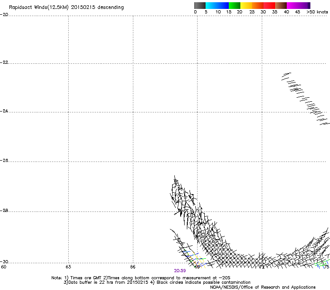Click the magenta-purple 40-50 knots color band

pyautogui.click(x=298, y=5)
